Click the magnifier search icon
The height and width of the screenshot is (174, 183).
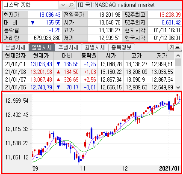click(71, 5)
